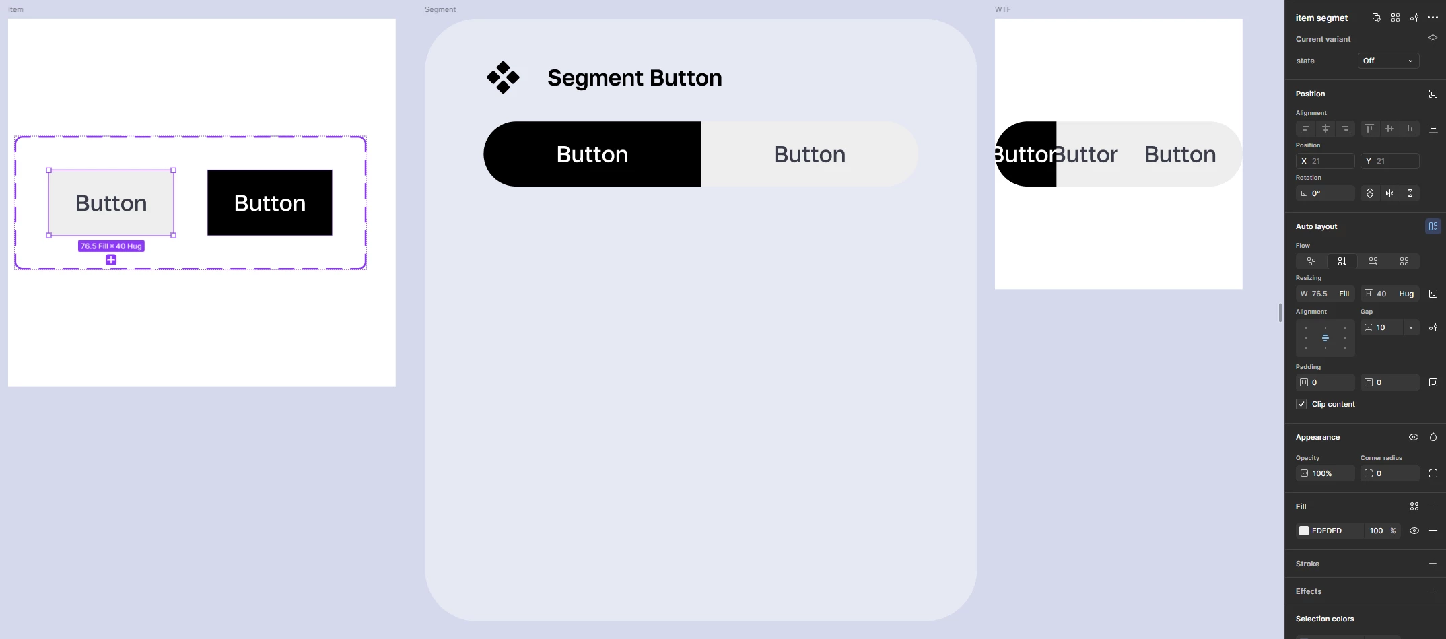Toggle Fill EDEDED visibility eye icon
The width and height of the screenshot is (1446, 639).
click(x=1414, y=531)
